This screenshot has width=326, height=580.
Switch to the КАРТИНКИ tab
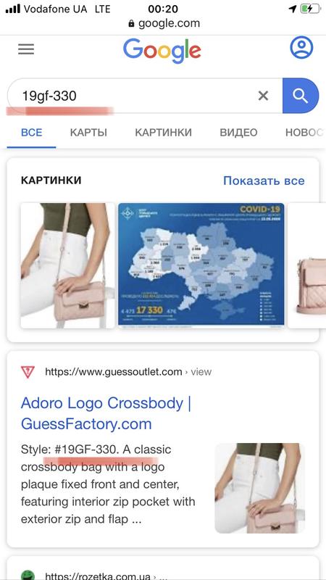coord(164,133)
